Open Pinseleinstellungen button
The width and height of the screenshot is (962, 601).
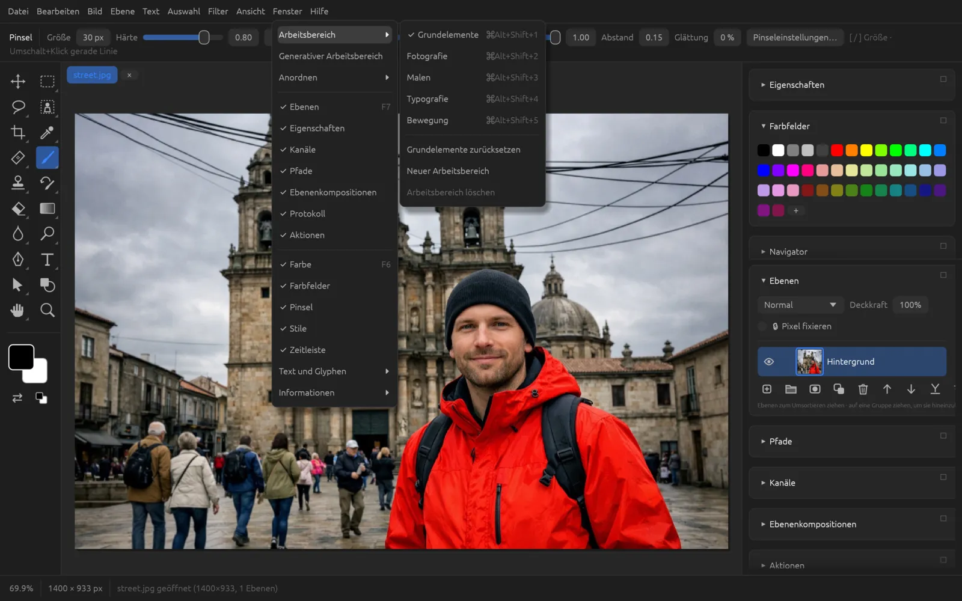click(x=794, y=37)
